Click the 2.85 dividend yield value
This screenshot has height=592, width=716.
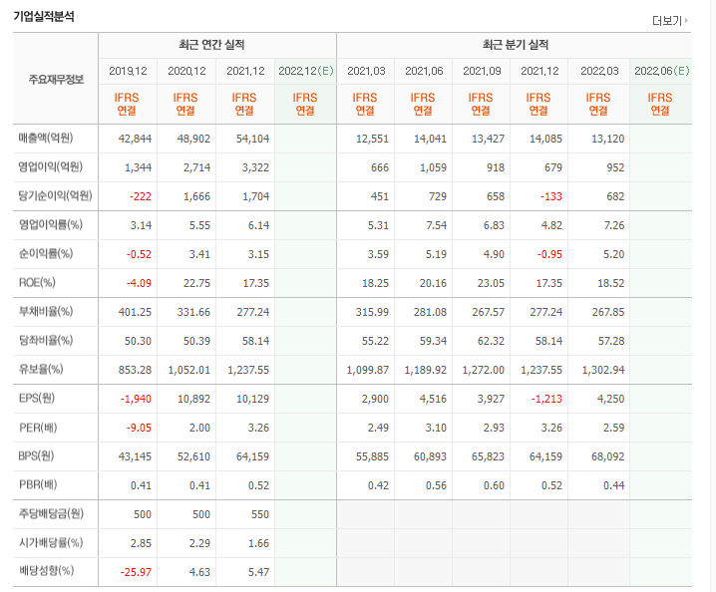141,543
